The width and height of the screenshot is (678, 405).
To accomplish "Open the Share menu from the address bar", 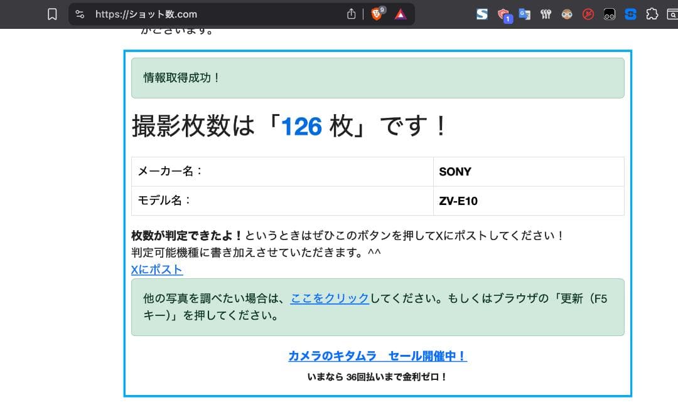I will point(351,14).
